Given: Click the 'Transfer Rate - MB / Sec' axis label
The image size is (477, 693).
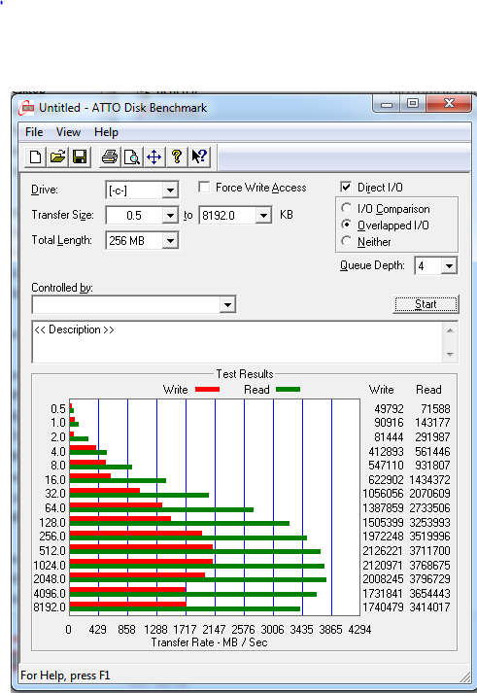Looking at the screenshot, I should pos(209,642).
